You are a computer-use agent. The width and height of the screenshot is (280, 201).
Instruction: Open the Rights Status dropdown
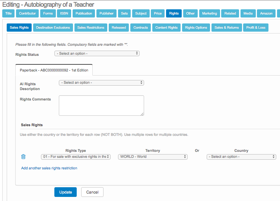[x=97, y=53]
